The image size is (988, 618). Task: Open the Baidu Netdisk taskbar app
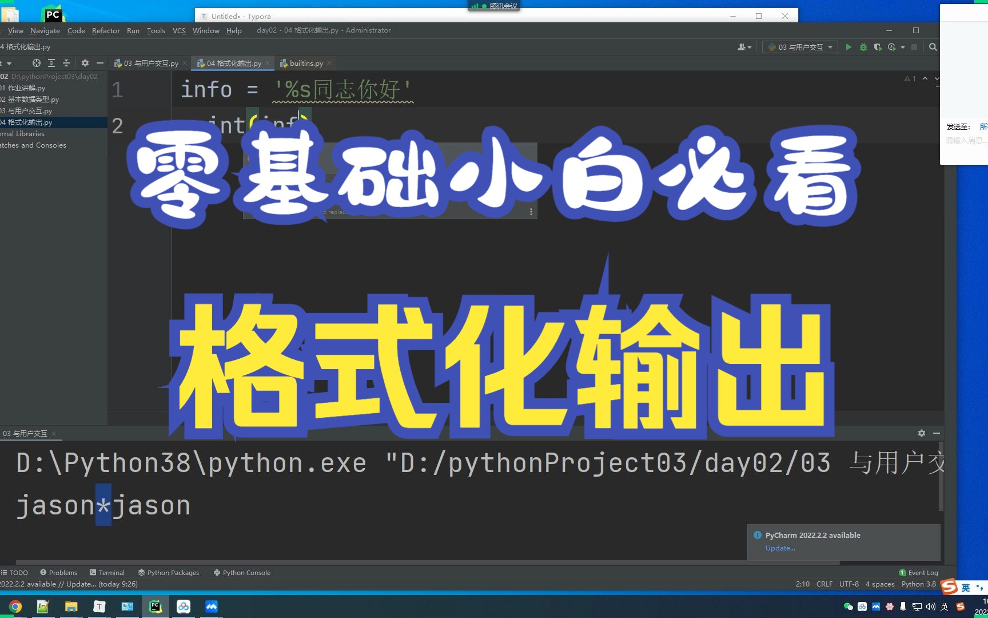coord(184,607)
